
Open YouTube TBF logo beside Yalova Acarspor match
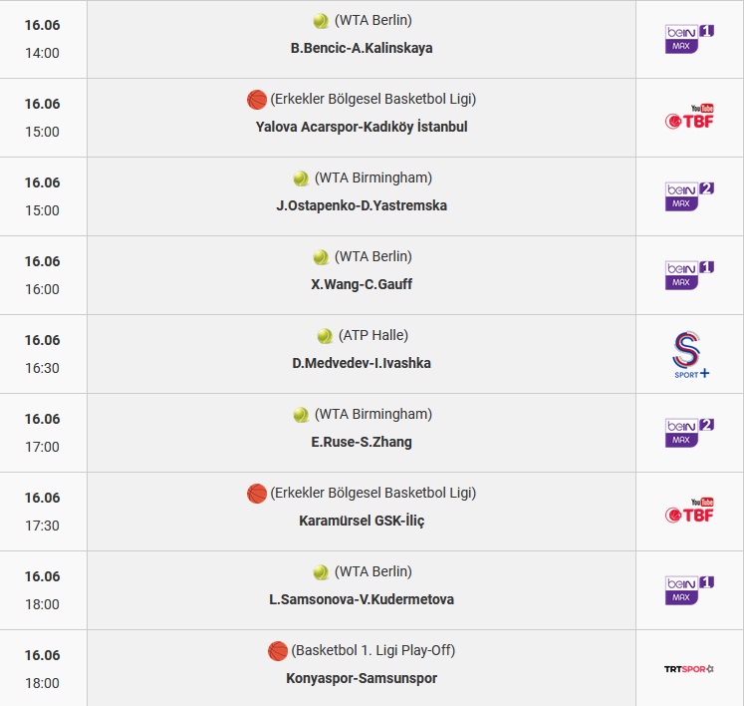(689, 117)
